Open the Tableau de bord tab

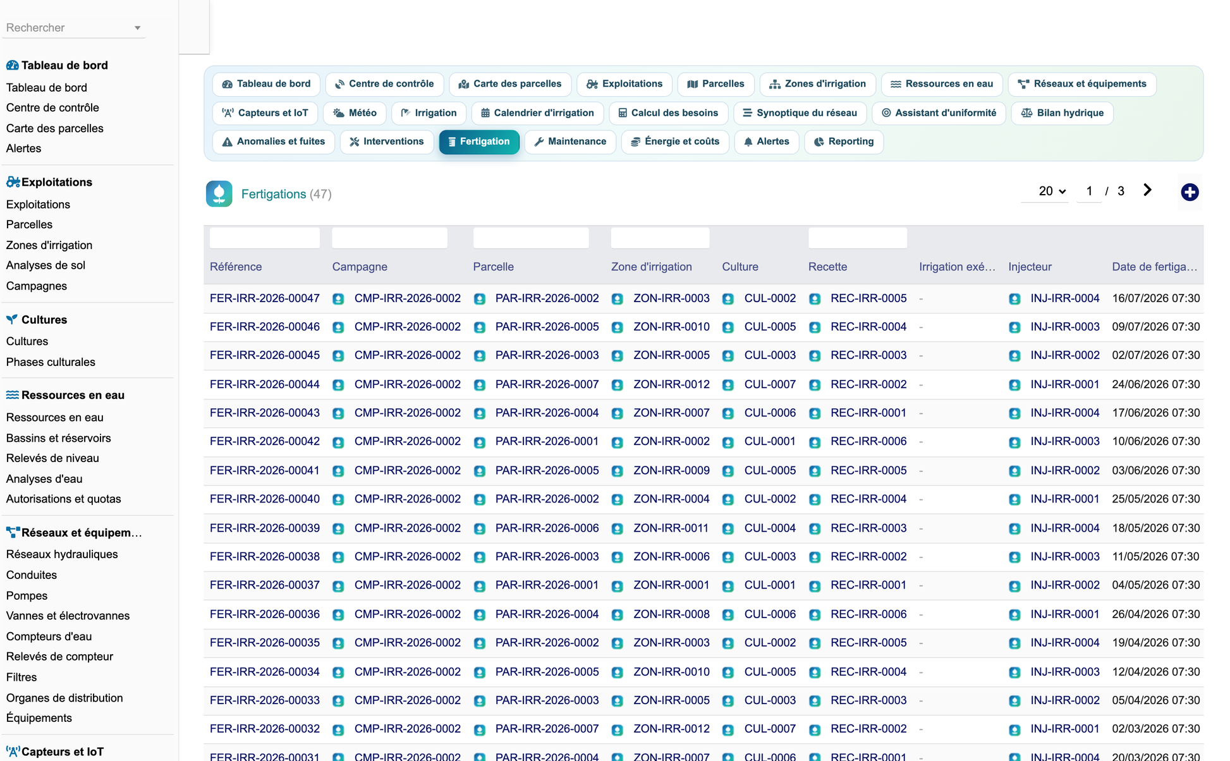pyautogui.click(x=267, y=84)
